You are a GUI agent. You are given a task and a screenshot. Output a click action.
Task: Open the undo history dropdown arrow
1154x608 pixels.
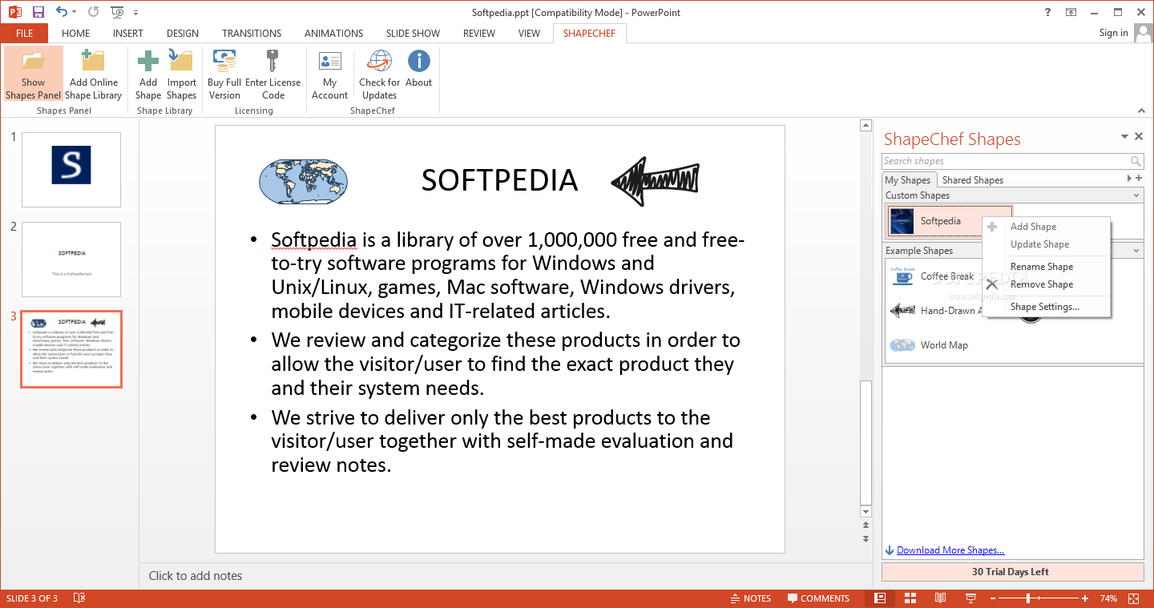coord(75,12)
